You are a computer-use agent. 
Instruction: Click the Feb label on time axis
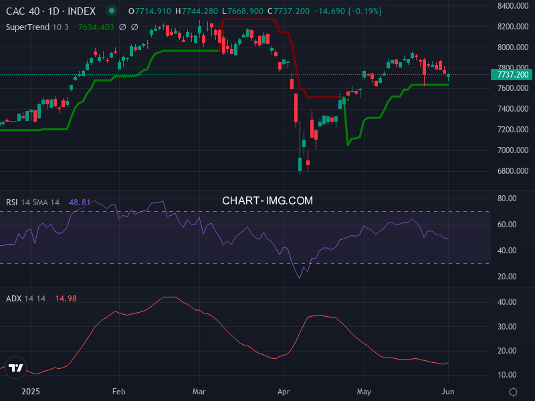point(119,392)
